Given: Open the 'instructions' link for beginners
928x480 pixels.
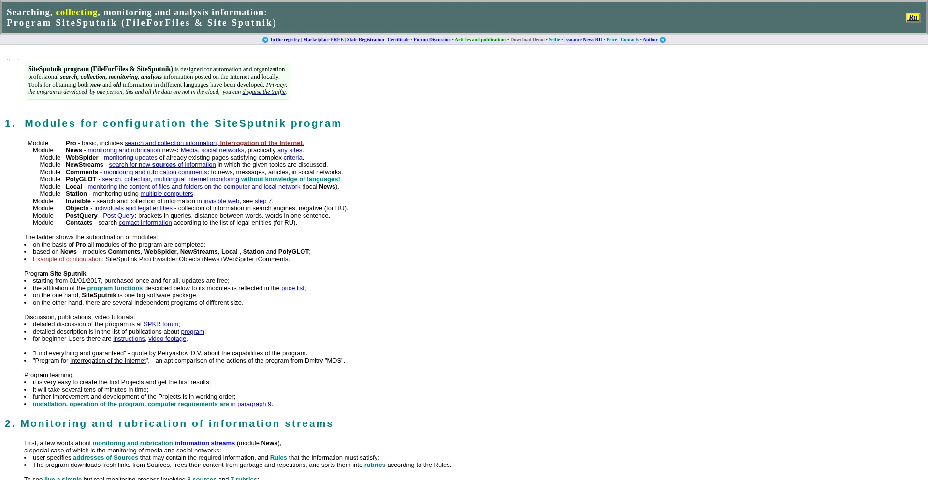Looking at the screenshot, I should [129, 339].
